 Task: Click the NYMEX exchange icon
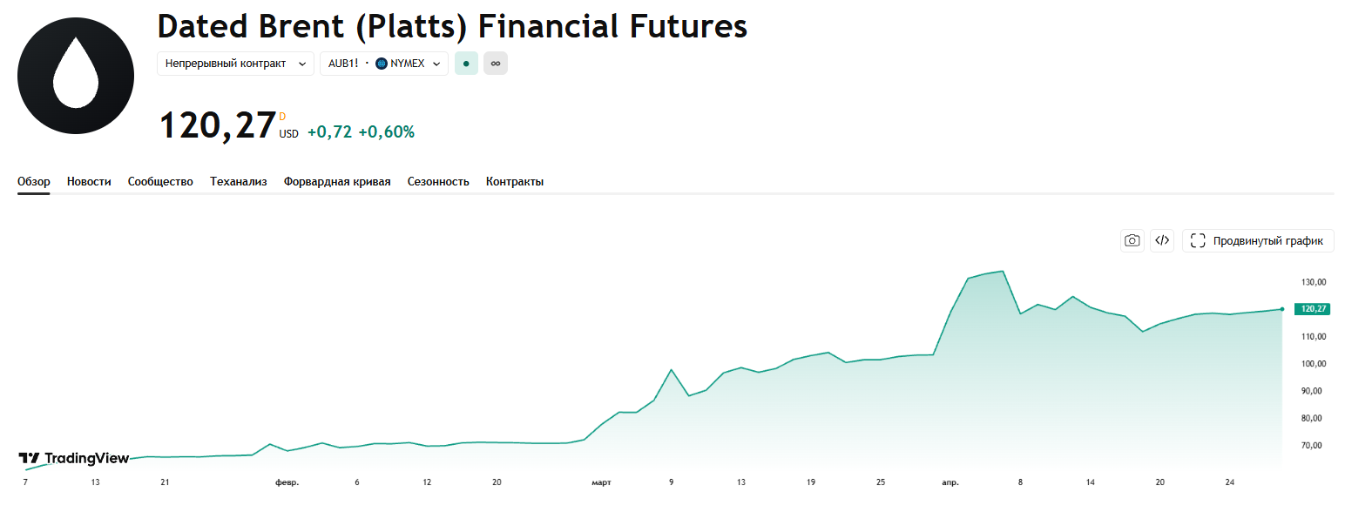[x=382, y=64]
